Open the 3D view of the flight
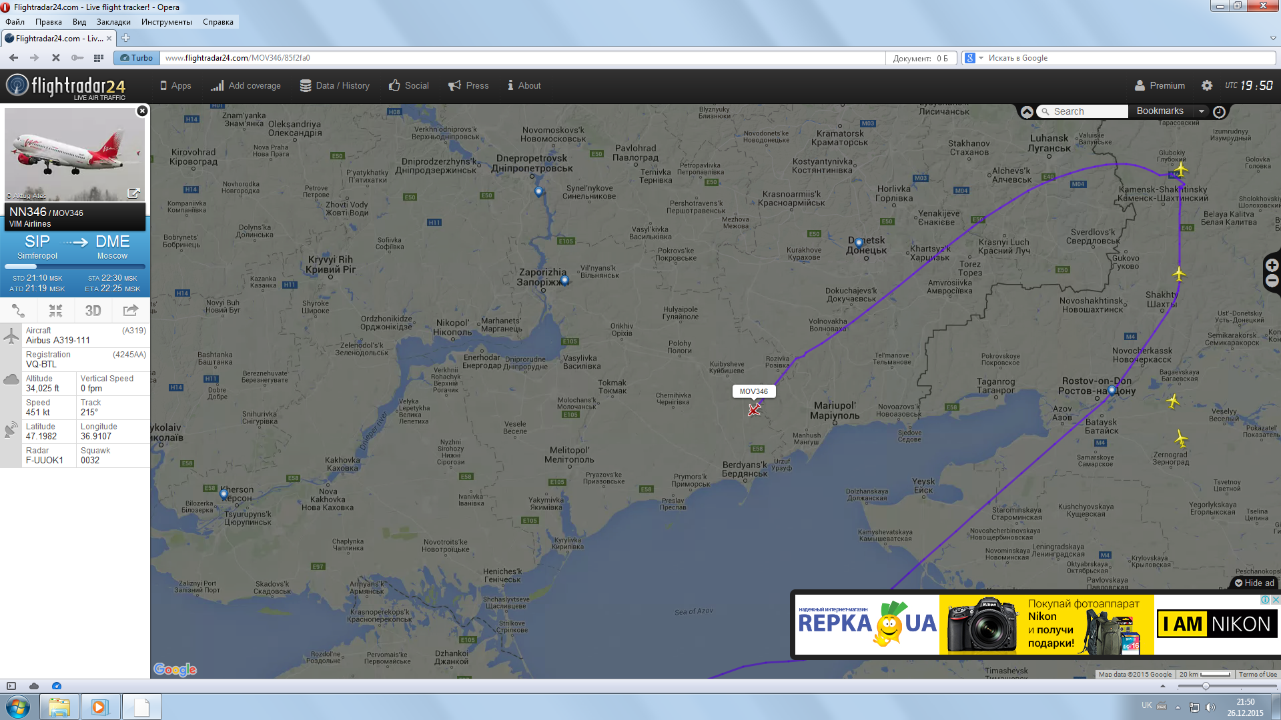This screenshot has height=720, width=1281. click(x=93, y=311)
